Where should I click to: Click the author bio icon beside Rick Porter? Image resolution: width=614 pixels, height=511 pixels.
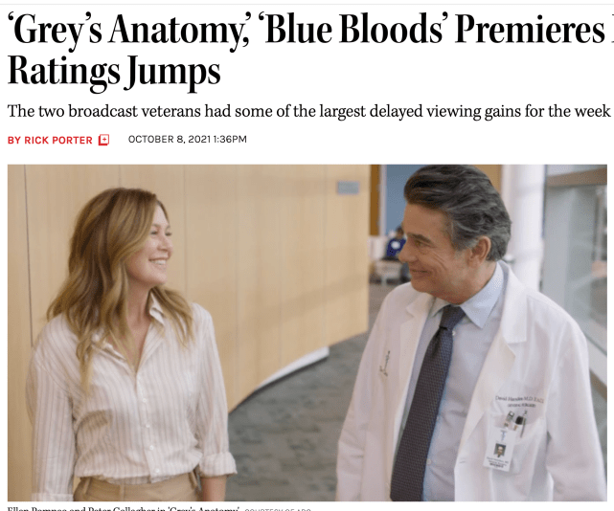tap(103, 140)
